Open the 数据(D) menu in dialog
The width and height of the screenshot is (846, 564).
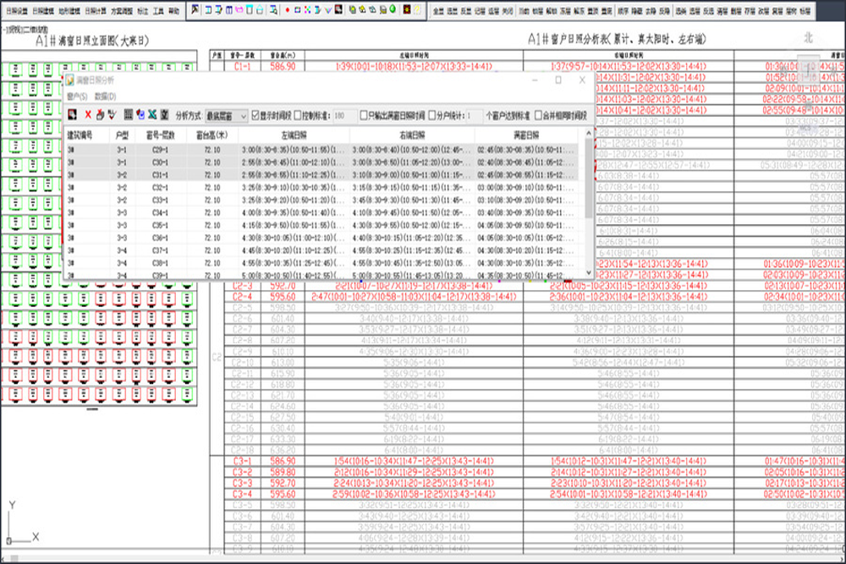pyautogui.click(x=105, y=96)
